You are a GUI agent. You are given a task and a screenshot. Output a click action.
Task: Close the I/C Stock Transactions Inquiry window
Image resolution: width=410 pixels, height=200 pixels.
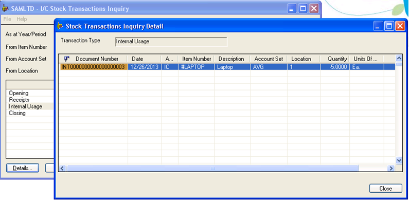click(314, 9)
